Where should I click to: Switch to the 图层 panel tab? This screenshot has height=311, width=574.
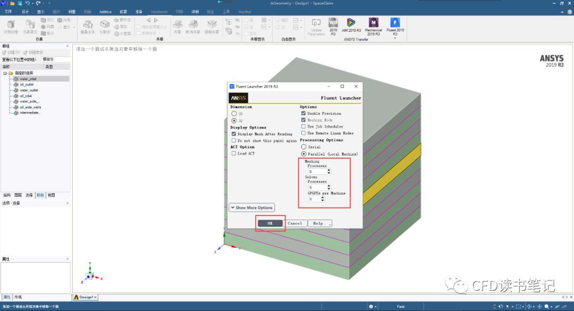[x=18, y=195]
